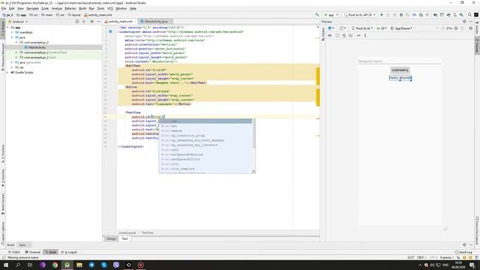Screen dimensions: 480x270
Task: Click the preview warnings info icon
Action: [471, 28]
